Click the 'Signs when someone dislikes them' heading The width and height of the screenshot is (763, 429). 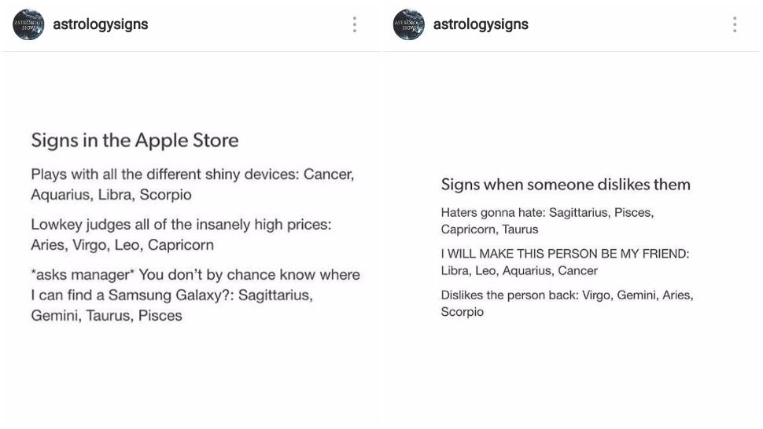pos(566,185)
